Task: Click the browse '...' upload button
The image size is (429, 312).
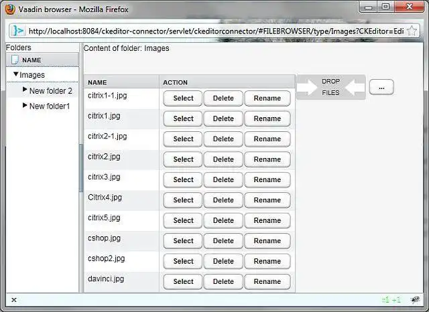Action: click(x=381, y=88)
